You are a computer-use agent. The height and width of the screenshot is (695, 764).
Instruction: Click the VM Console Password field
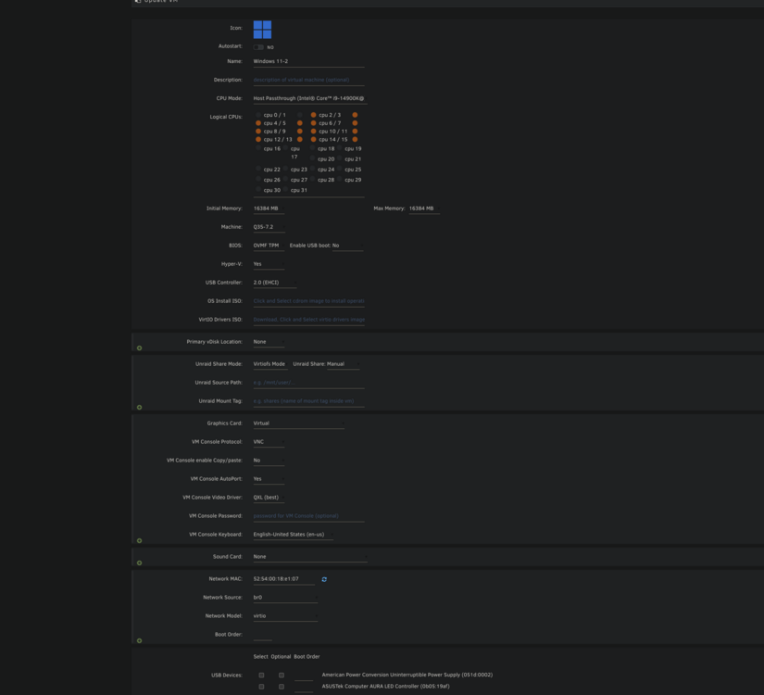coord(309,516)
